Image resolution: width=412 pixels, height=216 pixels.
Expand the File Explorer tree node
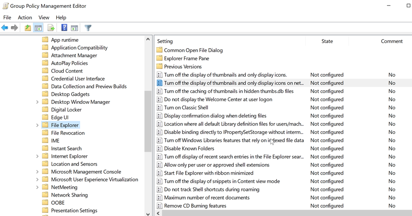point(37,125)
